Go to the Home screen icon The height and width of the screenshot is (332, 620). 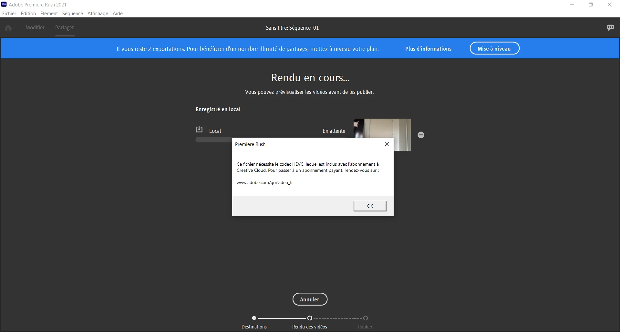coord(8,28)
